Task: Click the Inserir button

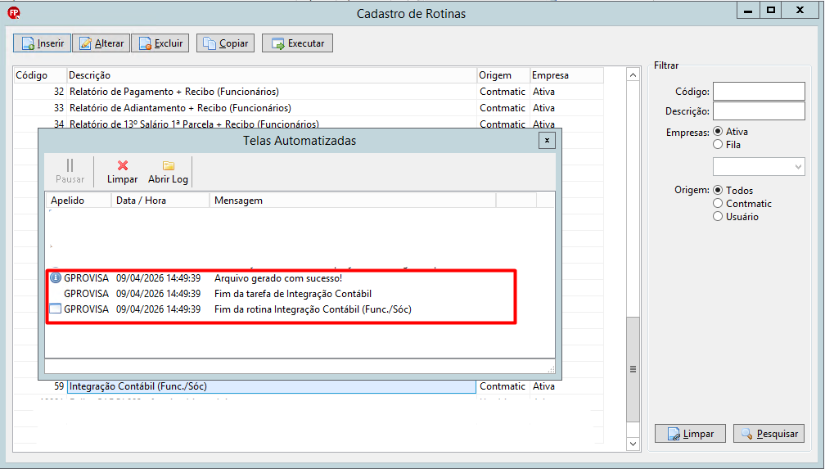Action: click(x=42, y=43)
